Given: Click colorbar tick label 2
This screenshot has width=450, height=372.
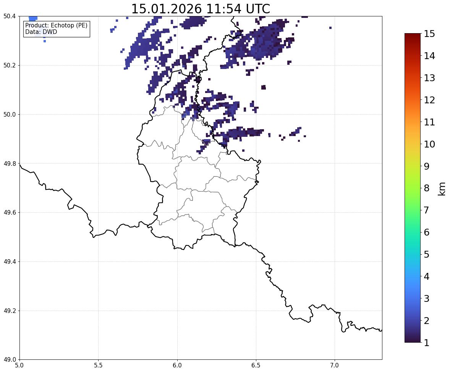Looking at the screenshot, I should click(x=427, y=321).
